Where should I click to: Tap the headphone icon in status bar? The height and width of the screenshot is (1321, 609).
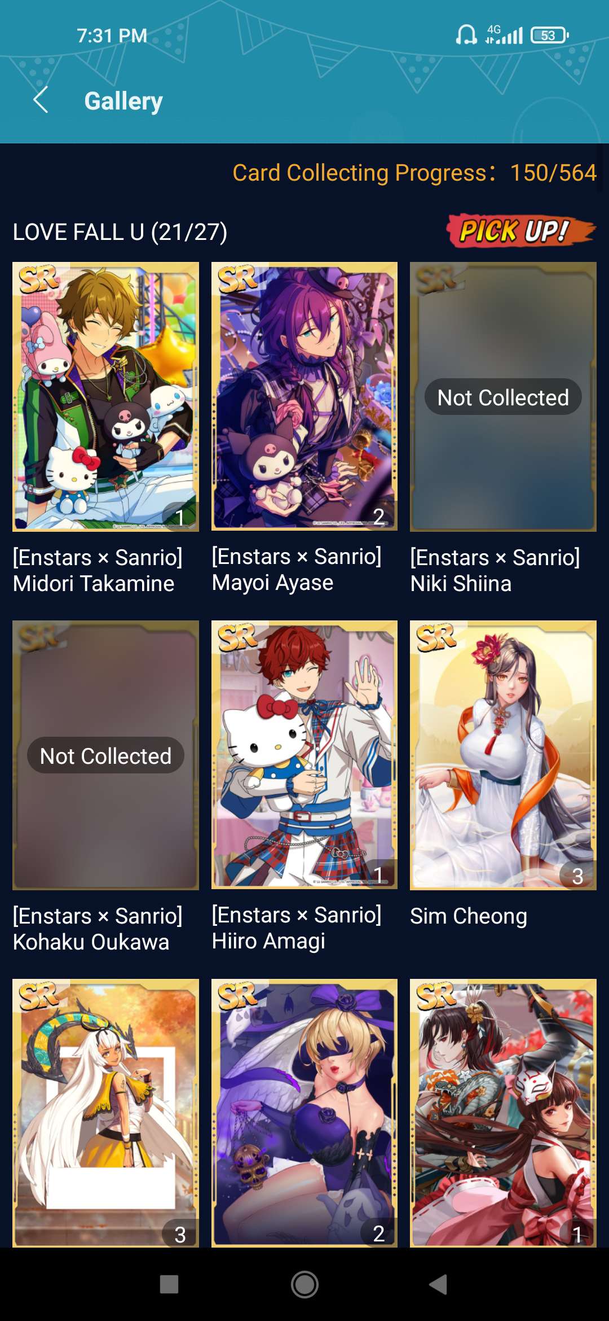(466, 35)
